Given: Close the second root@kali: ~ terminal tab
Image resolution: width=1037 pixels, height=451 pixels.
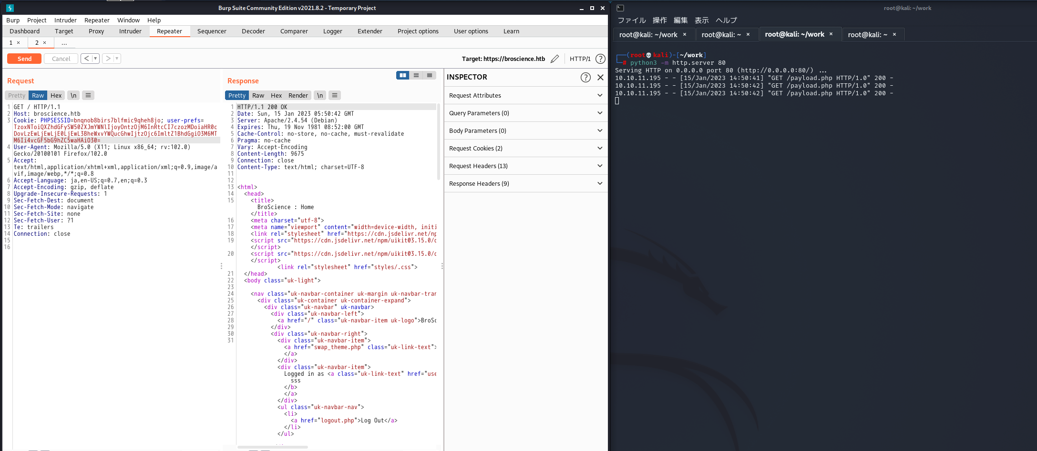Looking at the screenshot, I should [748, 34].
